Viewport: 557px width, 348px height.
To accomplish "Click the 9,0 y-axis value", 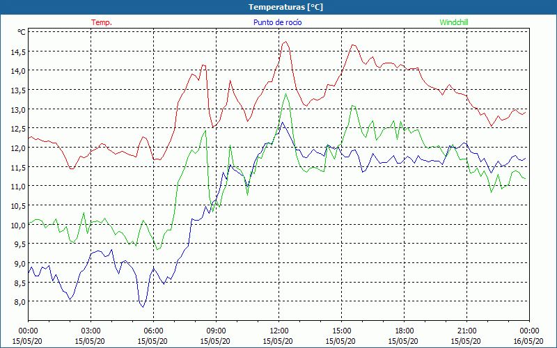I will click(19, 264).
